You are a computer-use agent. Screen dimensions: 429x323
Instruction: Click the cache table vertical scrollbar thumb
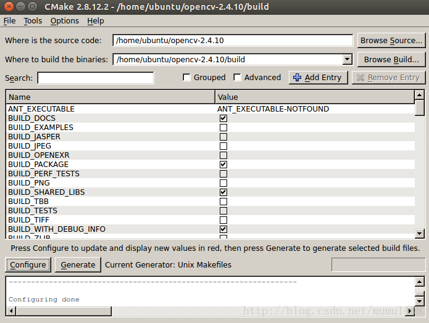(x=419, y=108)
